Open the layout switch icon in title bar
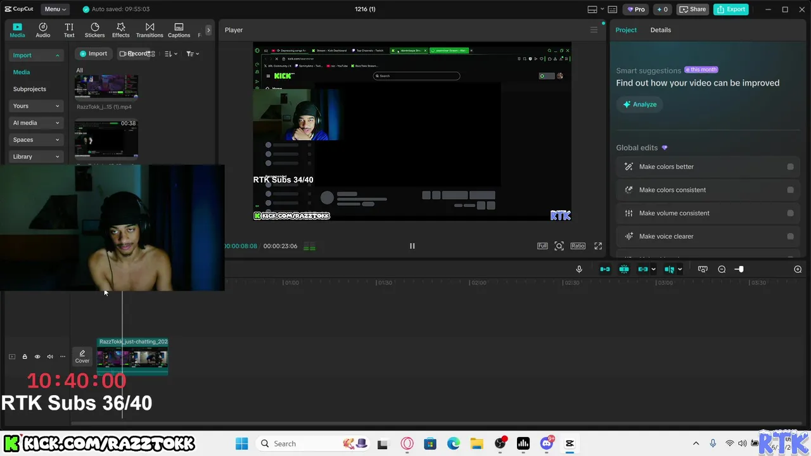811x456 pixels. pos(592,9)
